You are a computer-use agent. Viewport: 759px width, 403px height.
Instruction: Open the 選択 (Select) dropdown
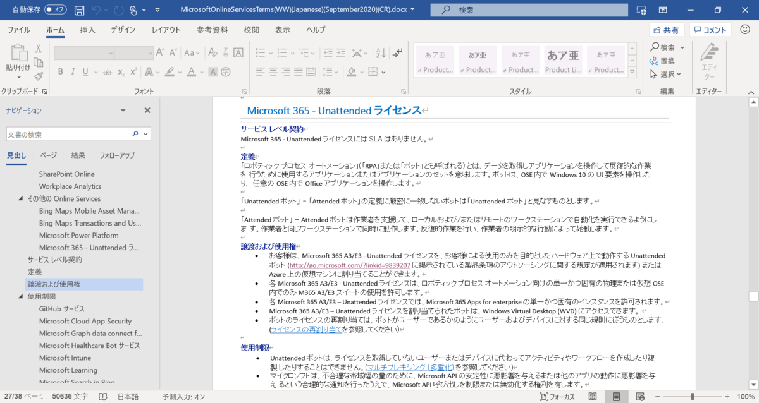click(667, 74)
